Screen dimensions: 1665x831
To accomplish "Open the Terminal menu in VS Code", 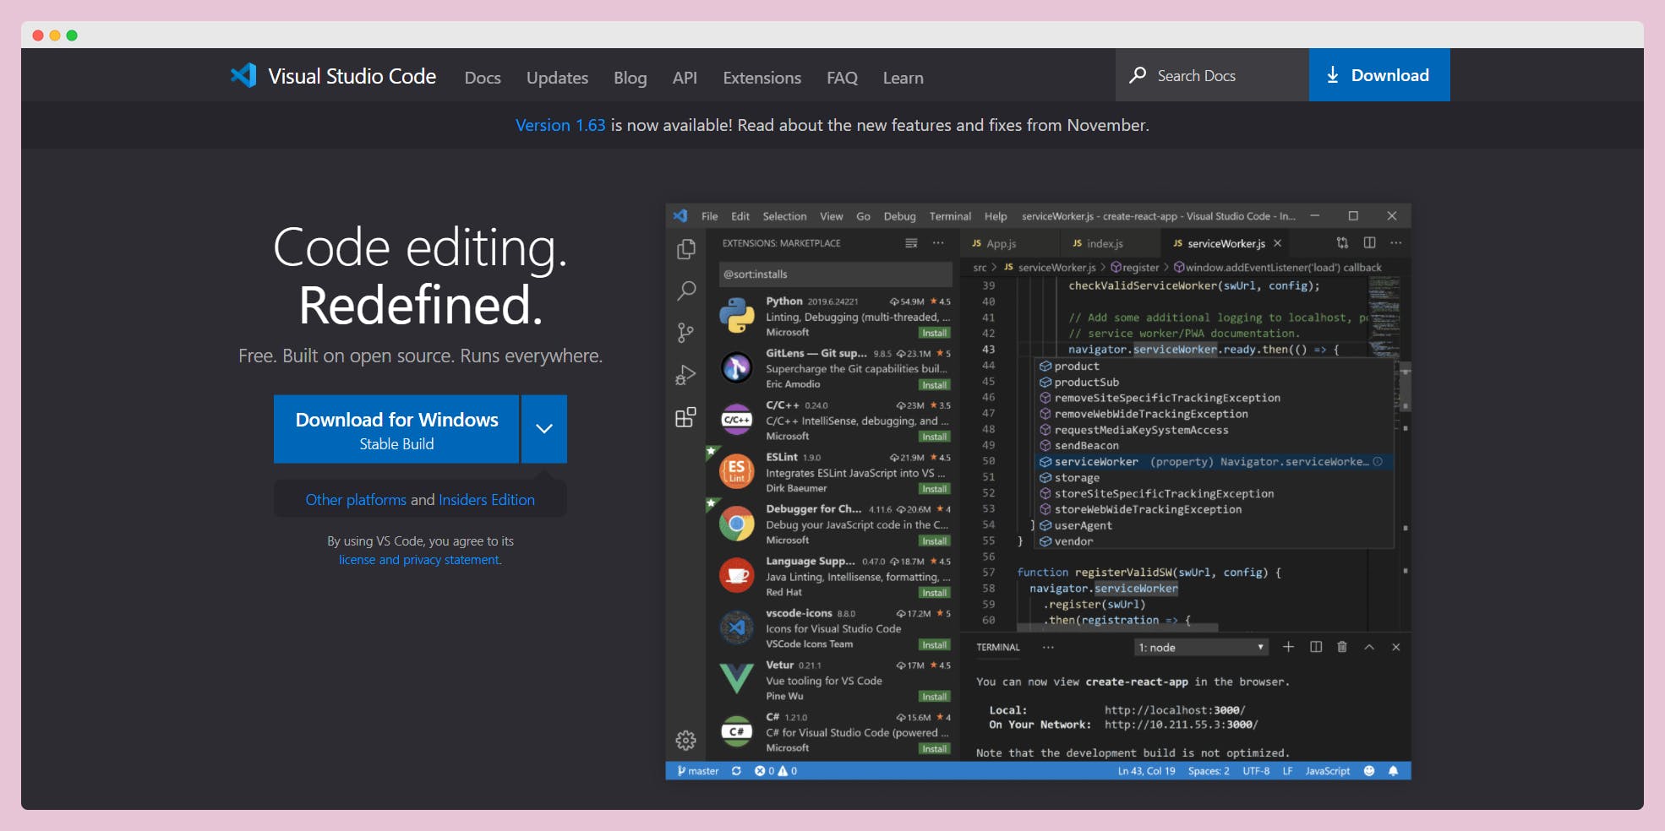I will pyautogui.click(x=950, y=216).
